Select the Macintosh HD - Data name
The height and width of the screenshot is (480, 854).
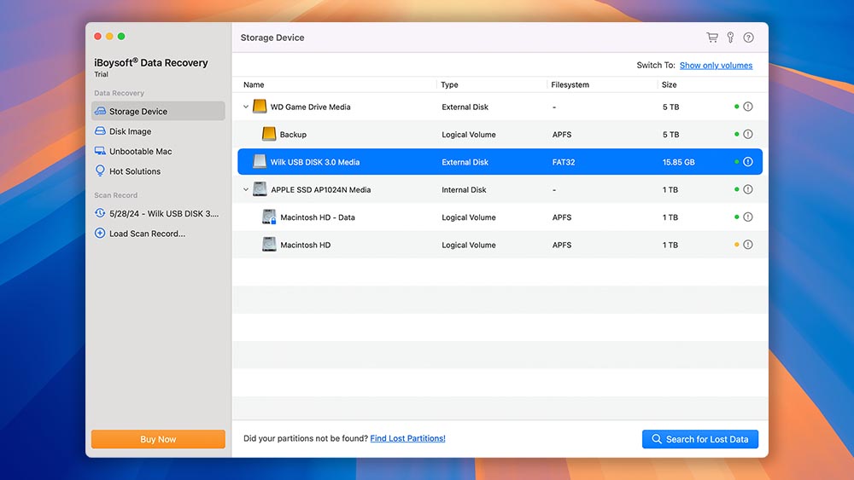click(x=318, y=217)
